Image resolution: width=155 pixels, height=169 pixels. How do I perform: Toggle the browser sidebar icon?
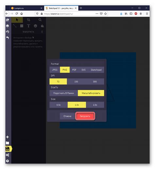[131, 14]
